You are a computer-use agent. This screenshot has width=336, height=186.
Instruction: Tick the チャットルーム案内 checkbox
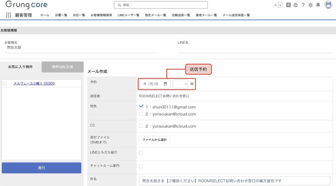(141, 166)
